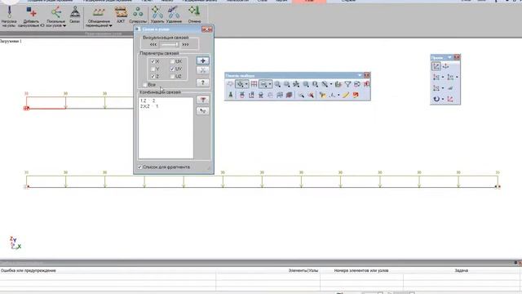Click Номера элементов или узлов column header
The width and height of the screenshot is (522, 294).
[x=361, y=270]
